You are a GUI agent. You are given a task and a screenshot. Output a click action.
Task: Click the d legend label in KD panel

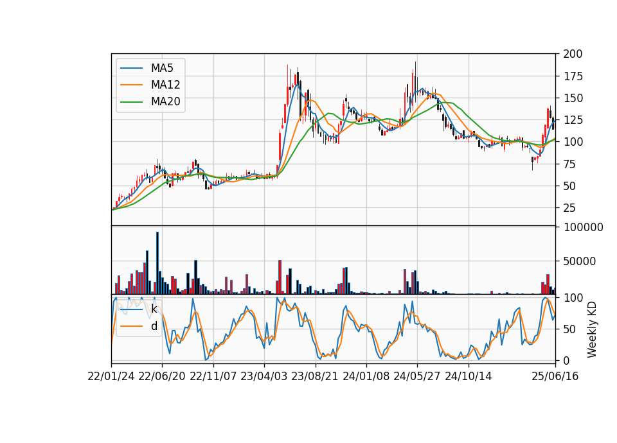click(x=154, y=326)
